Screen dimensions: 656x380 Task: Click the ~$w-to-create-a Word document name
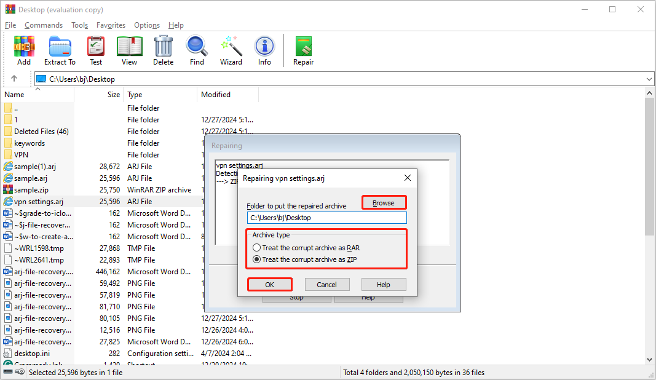click(44, 237)
